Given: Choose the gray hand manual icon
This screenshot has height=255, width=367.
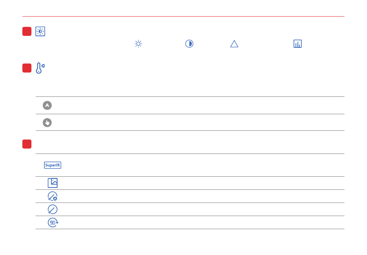Looking at the screenshot, I should click(47, 122).
